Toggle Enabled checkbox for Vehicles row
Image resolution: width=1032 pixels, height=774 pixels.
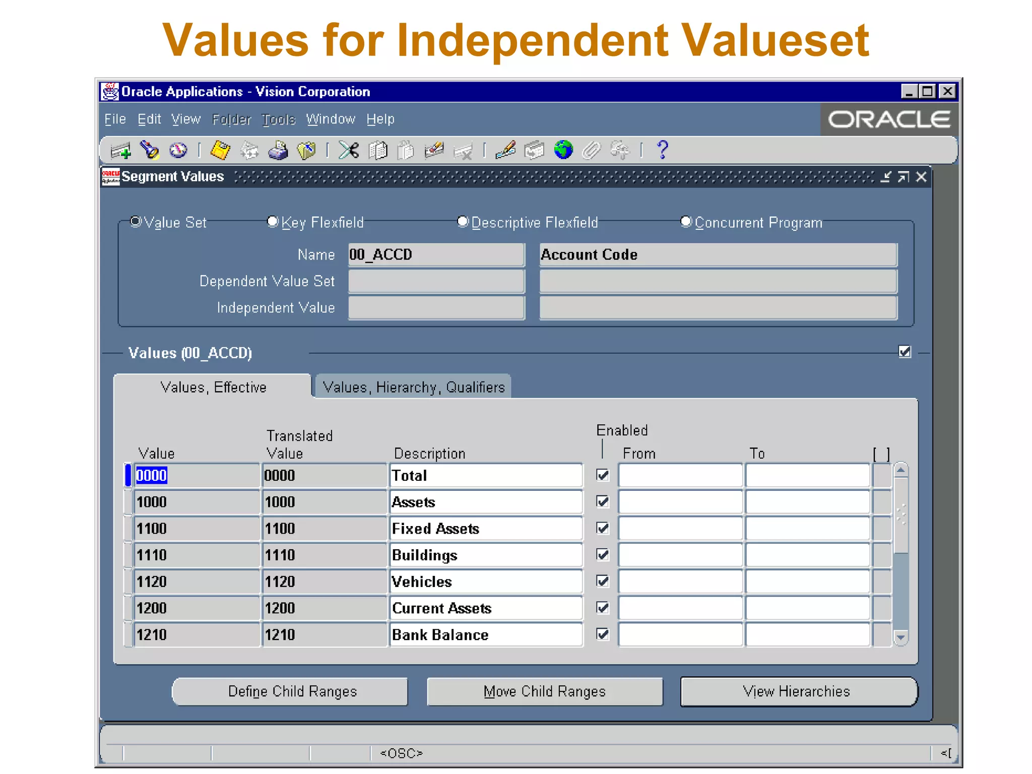[x=603, y=581]
